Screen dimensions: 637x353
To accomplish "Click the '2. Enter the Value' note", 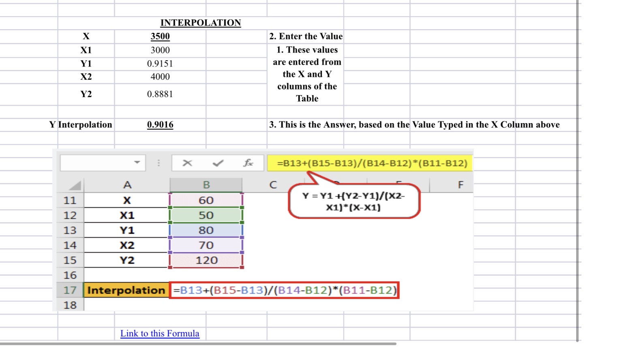I will (306, 36).
